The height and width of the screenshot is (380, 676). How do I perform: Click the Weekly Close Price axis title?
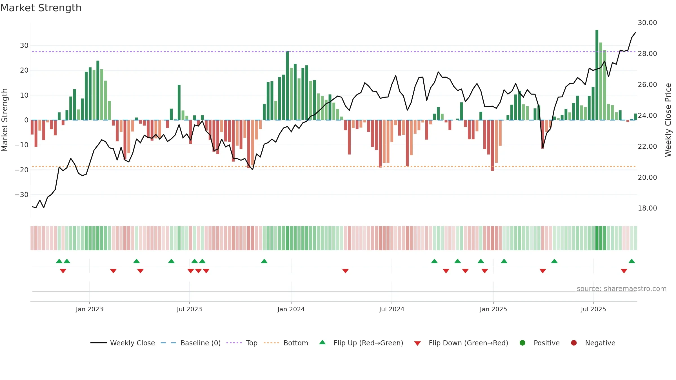tap(668, 120)
